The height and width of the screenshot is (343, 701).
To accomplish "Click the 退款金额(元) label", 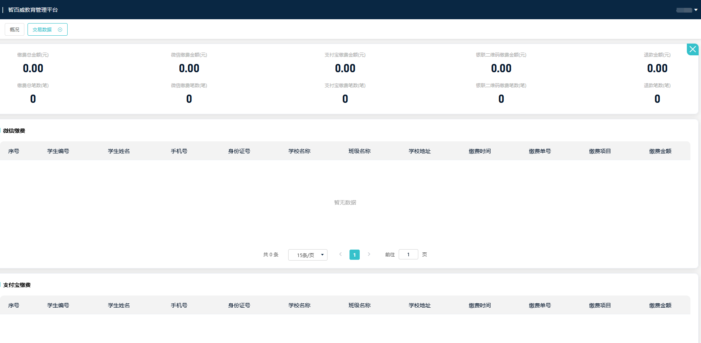I will [x=657, y=55].
